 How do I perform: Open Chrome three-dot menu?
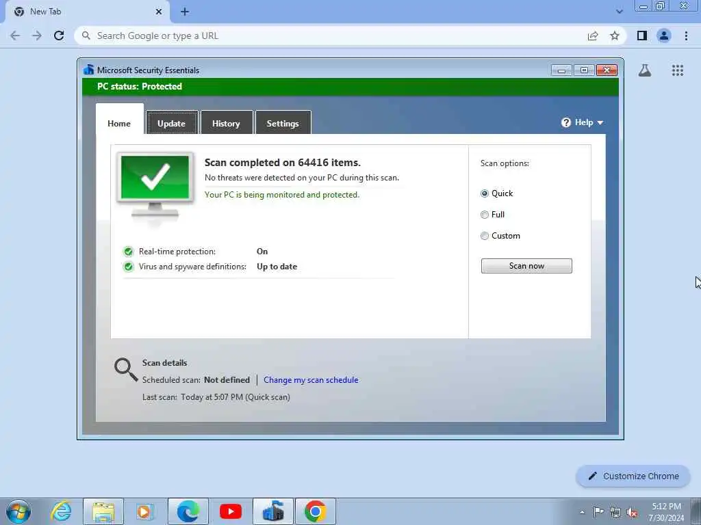(x=686, y=36)
